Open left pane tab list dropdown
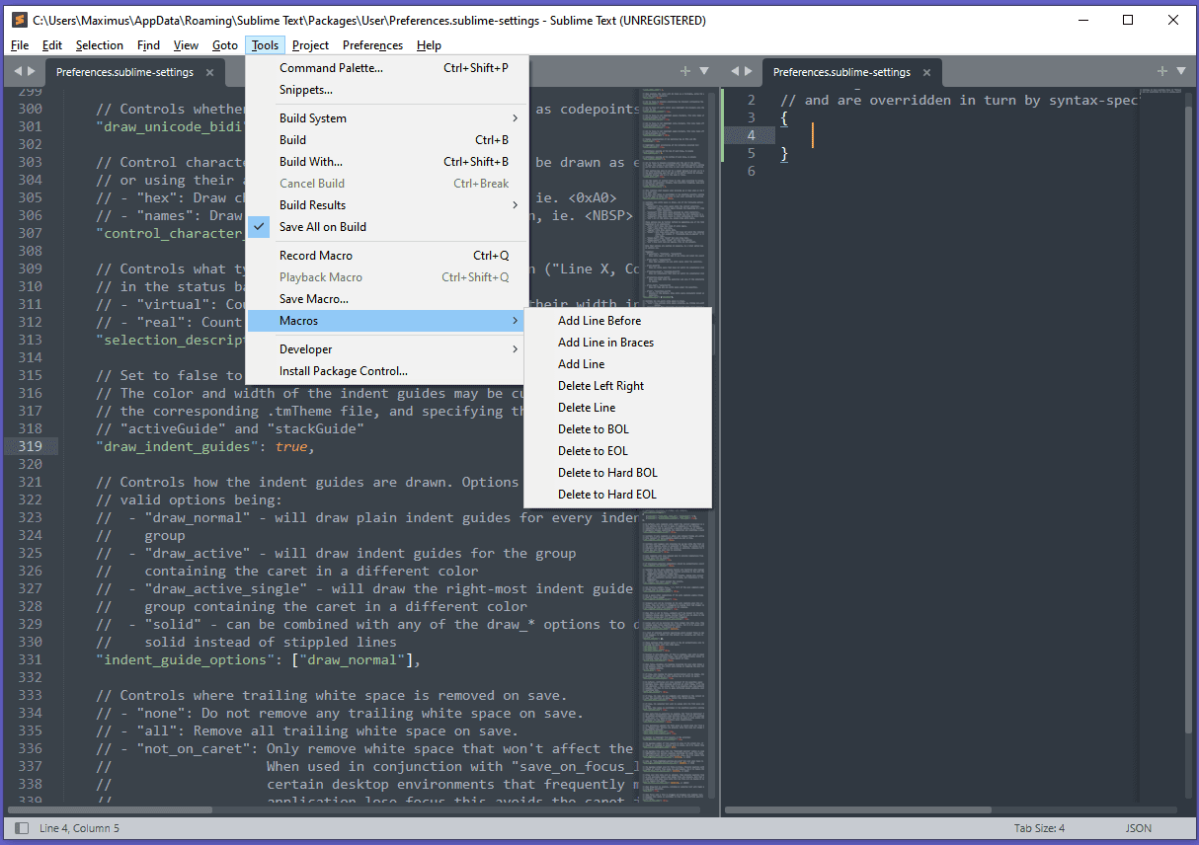Viewport: 1199px width, 845px height. [x=704, y=71]
